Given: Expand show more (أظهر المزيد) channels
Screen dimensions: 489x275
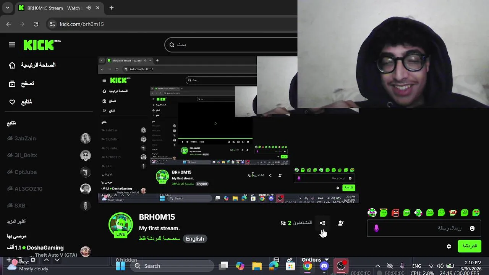Looking at the screenshot, I should 16,222.
